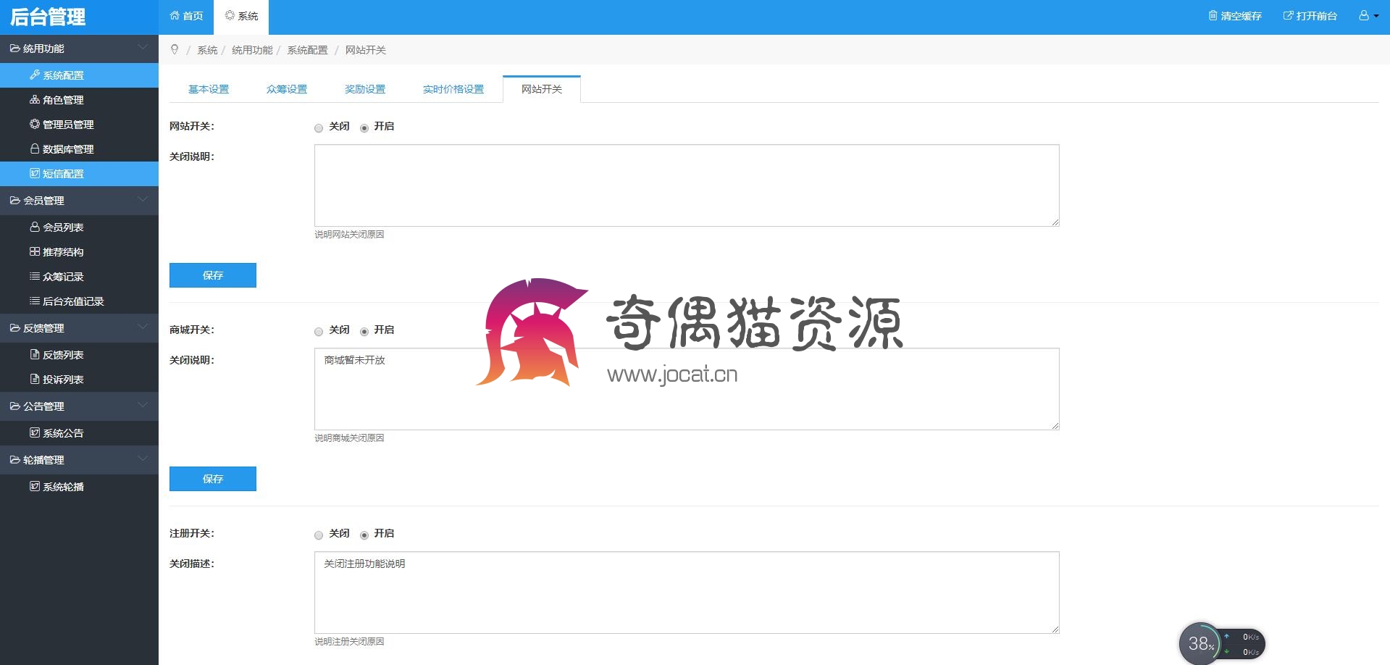Click the 清空缓存 link
The image size is (1390, 665).
[x=1235, y=15]
